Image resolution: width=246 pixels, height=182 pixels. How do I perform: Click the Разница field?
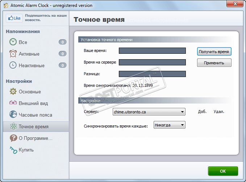coord(152,74)
